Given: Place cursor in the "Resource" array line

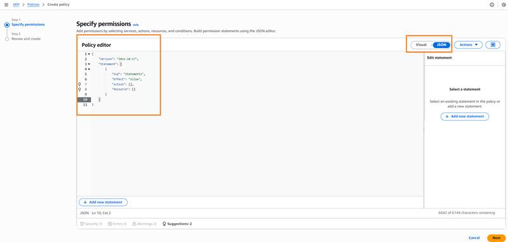Looking at the screenshot, I should click(123, 89).
